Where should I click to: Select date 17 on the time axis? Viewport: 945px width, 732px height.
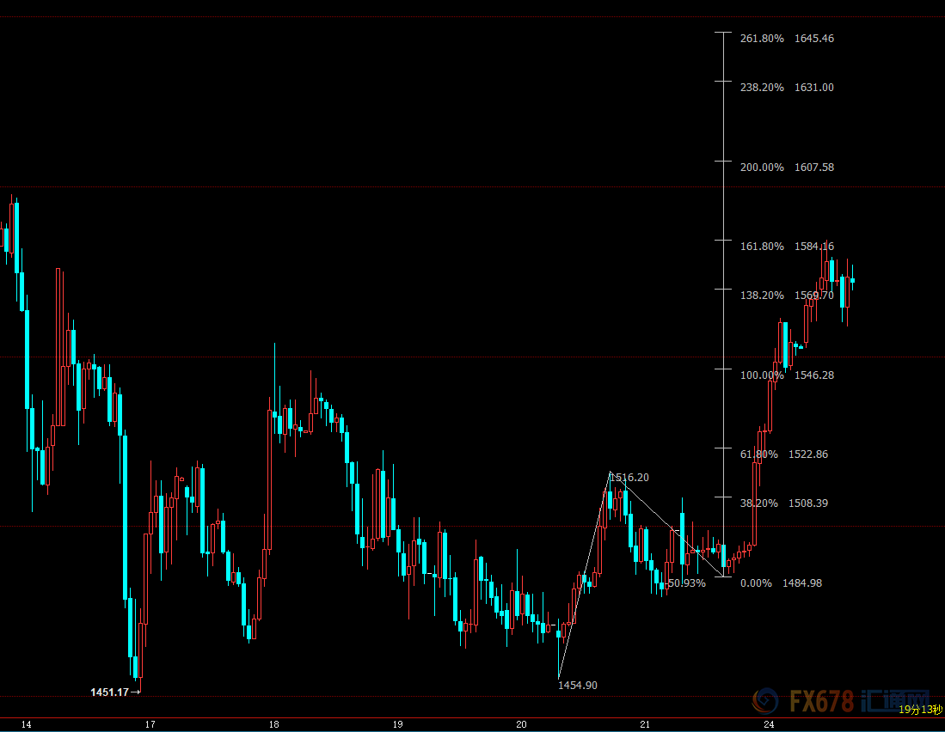[x=150, y=725]
